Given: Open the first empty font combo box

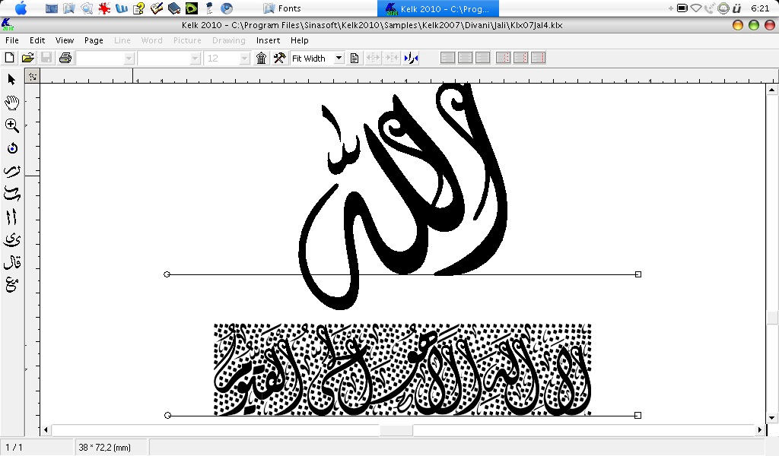Looking at the screenshot, I should click(129, 58).
